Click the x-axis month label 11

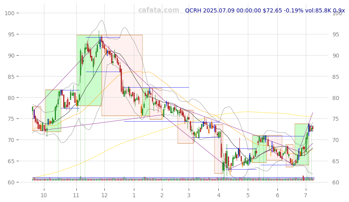(76, 195)
